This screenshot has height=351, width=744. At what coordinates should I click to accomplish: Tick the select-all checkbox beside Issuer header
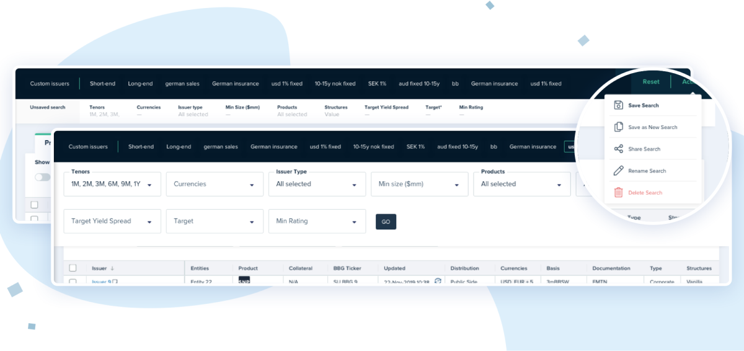[73, 268]
